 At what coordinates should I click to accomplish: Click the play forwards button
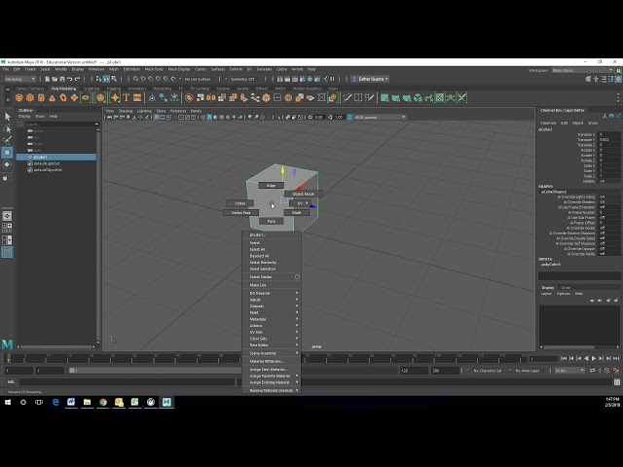coord(594,358)
